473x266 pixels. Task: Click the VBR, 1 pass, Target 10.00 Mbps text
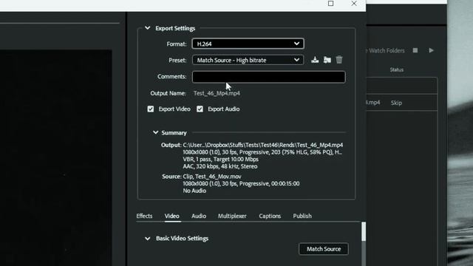[x=220, y=160]
